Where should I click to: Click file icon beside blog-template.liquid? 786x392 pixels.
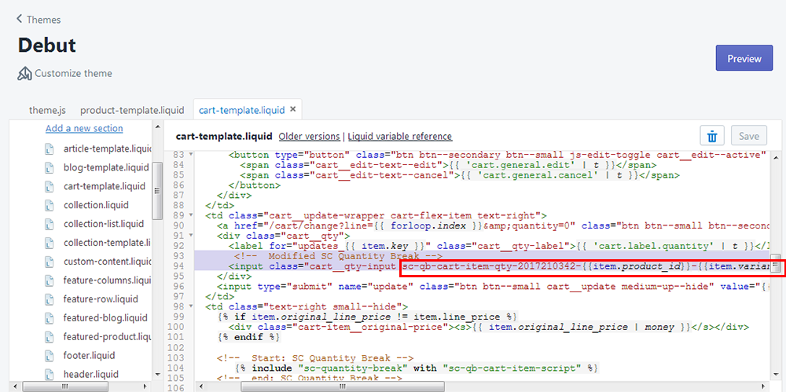(x=50, y=167)
